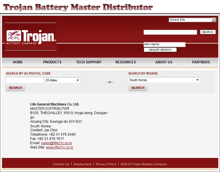The height and width of the screenshot is (172, 220).
Task: Click the Contact: Jay Choi line
Action: coord(44,130)
